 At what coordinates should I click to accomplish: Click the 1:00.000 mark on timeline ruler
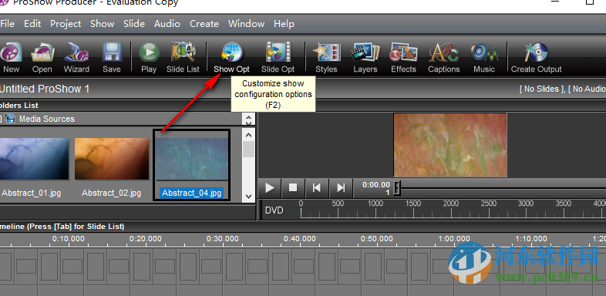[x=453, y=239]
